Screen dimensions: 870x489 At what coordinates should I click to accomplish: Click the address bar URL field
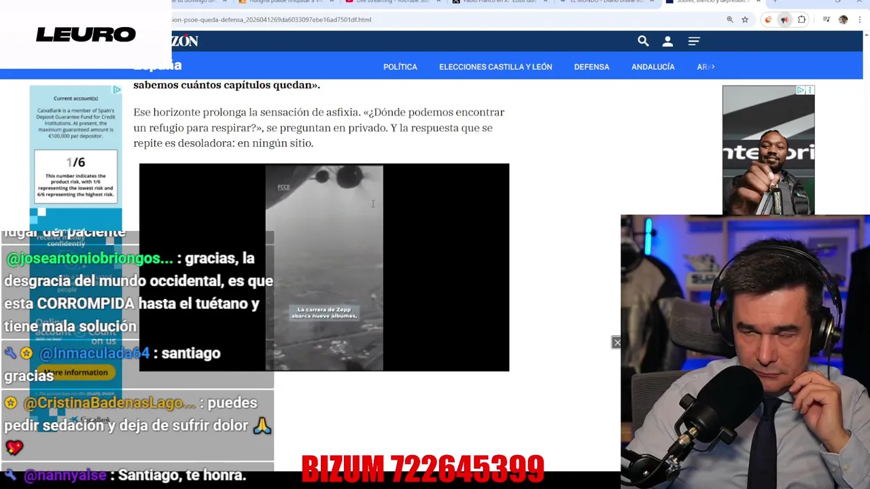pyautogui.click(x=442, y=20)
